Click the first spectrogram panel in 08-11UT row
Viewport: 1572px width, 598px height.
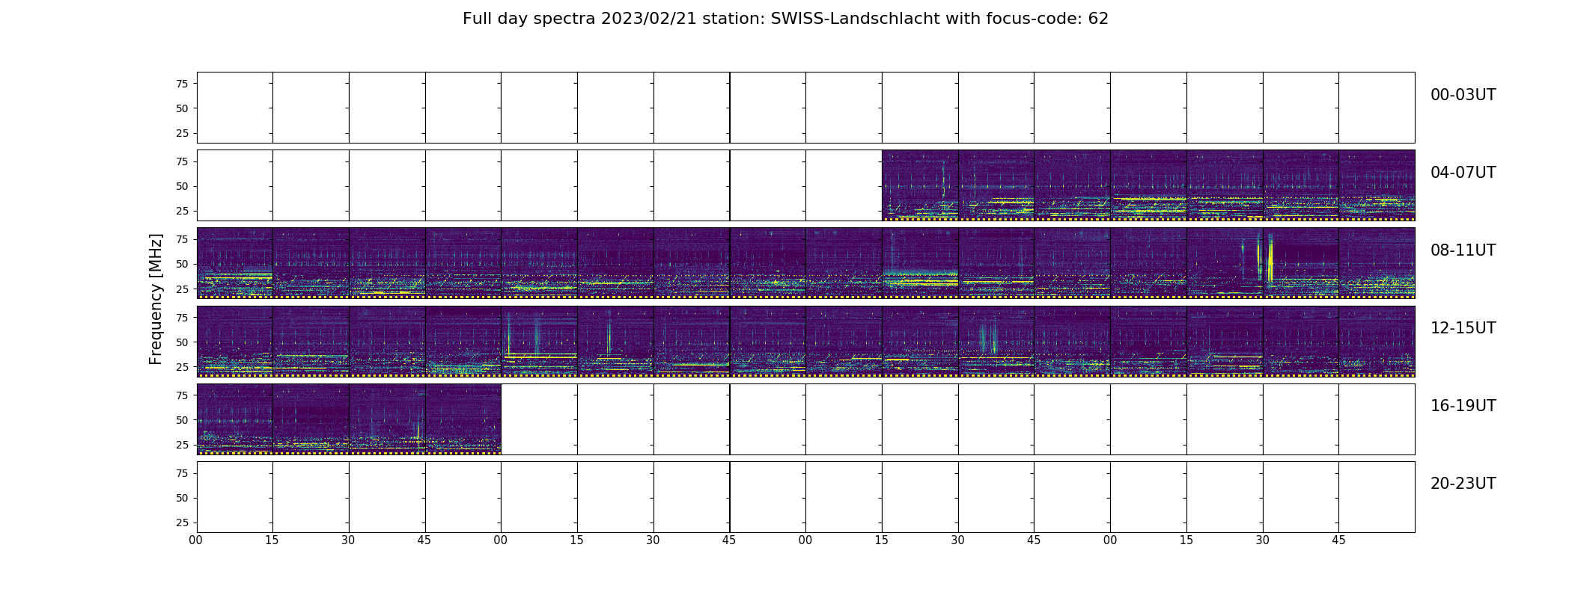point(234,263)
